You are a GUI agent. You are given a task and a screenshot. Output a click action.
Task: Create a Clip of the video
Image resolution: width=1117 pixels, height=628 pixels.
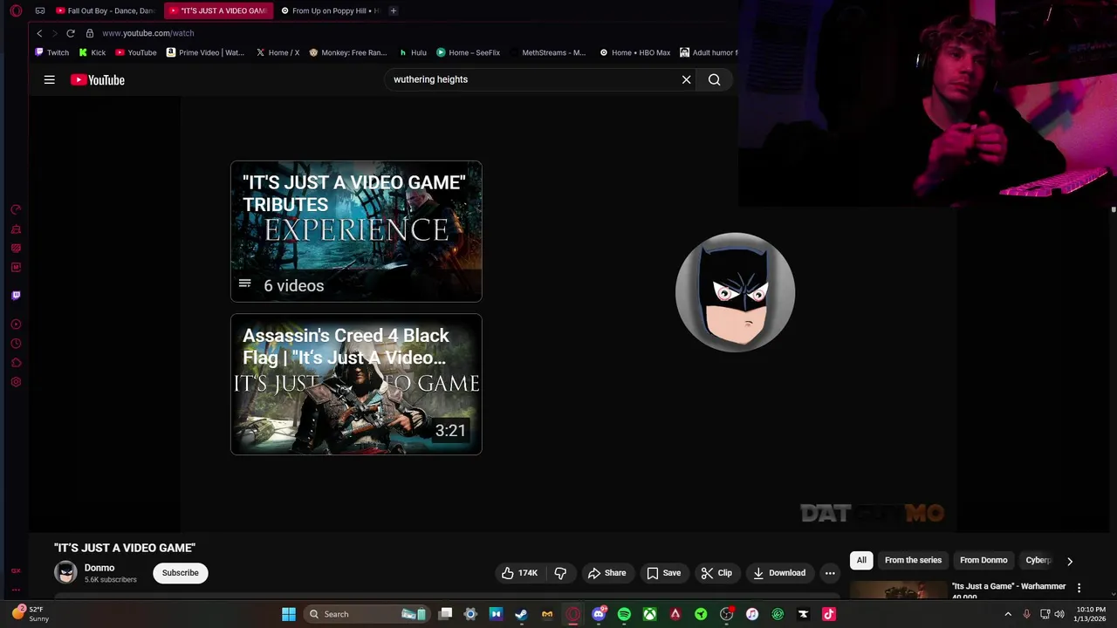[x=716, y=573]
